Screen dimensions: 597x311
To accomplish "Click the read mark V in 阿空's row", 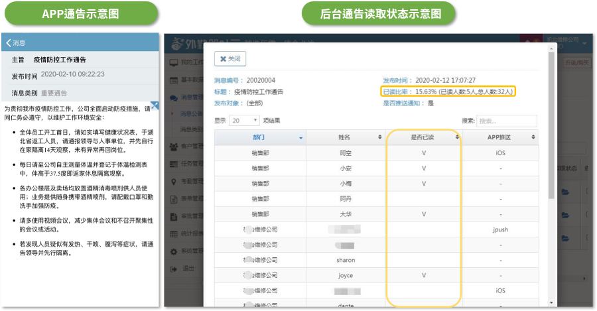I will (424, 153).
